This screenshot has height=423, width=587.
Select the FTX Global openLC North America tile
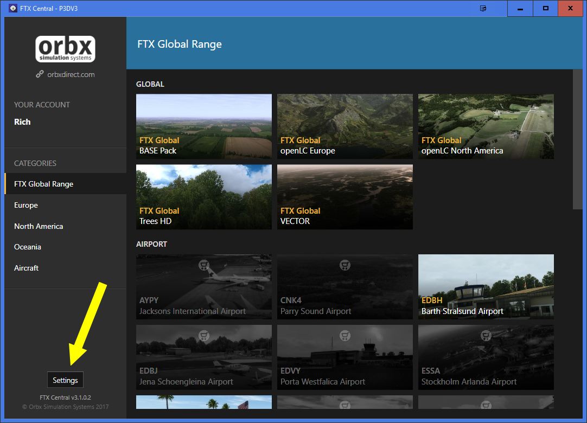pos(486,126)
